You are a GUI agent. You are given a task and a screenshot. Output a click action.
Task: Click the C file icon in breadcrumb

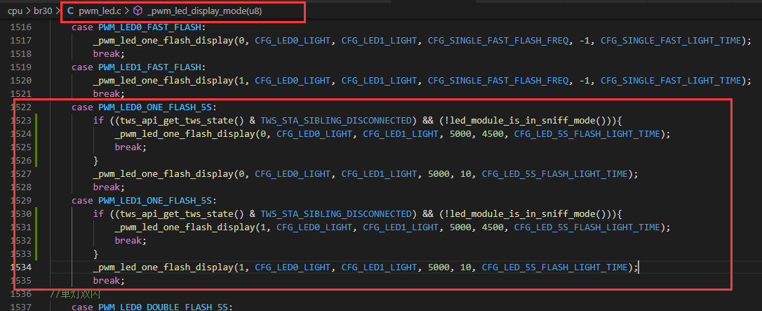[x=71, y=11]
